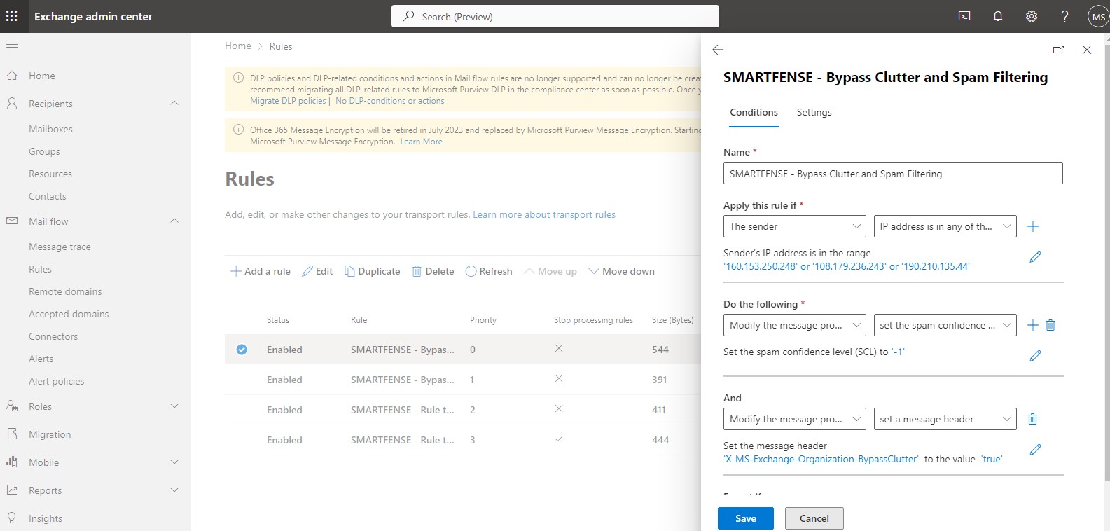
Task: Refresh the rules list
Action: pos(489,271)
